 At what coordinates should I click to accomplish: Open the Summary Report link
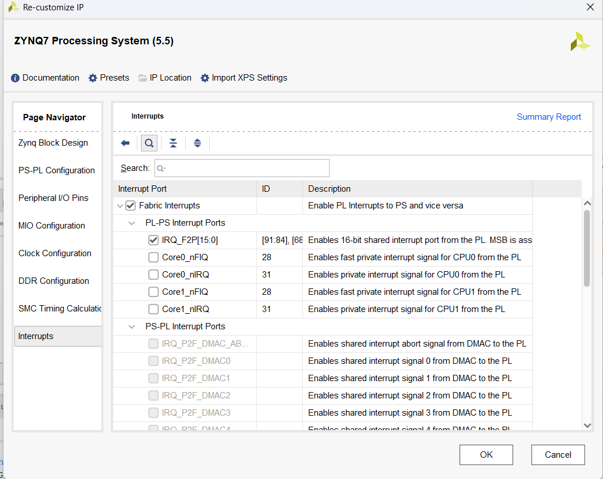point(548,117)
